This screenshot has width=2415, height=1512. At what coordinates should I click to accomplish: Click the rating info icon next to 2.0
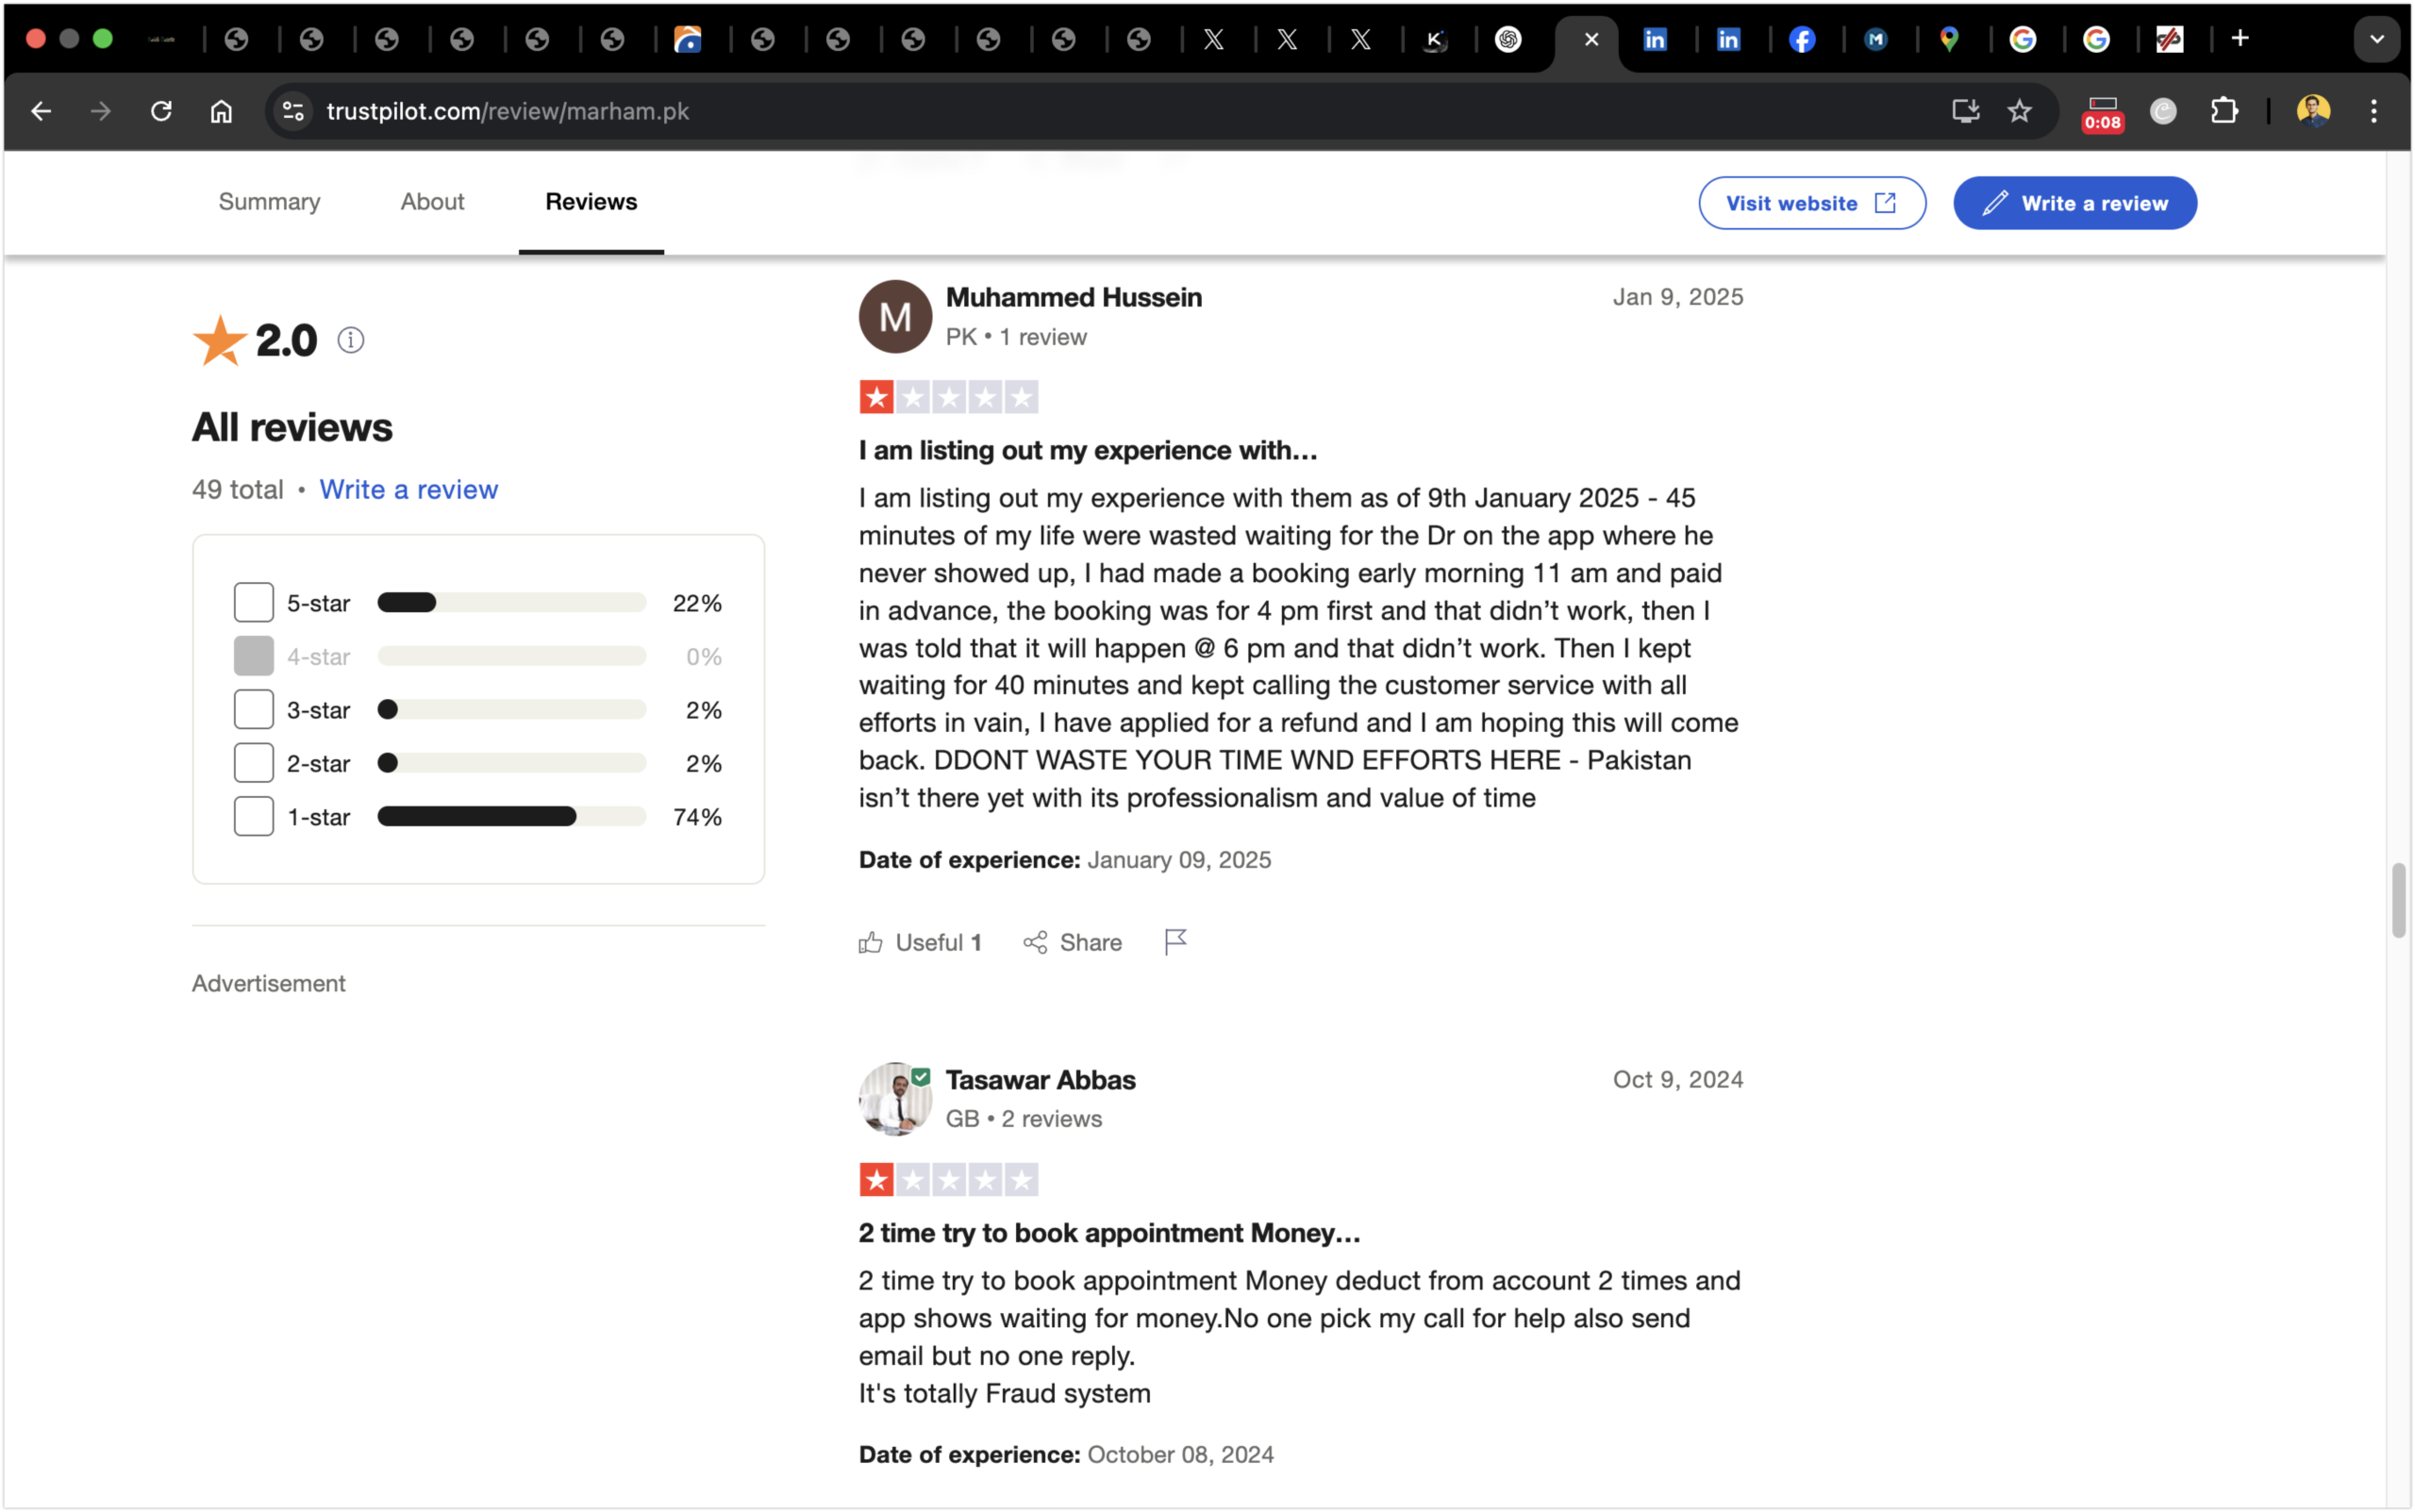(x=350, y=340)
